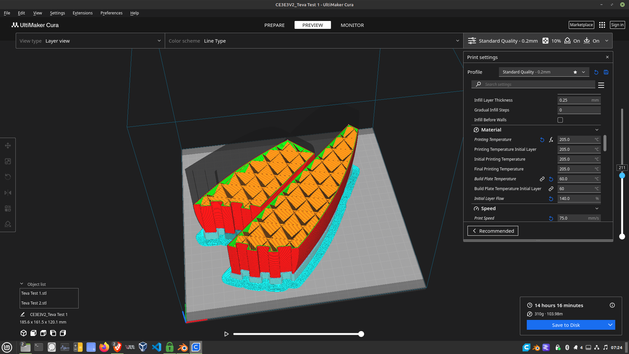Click the layer slider upper handle
Screen dimensions: 629x354
622,176
